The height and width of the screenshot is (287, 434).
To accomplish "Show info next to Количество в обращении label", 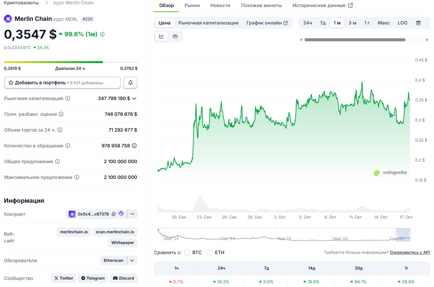I will (67, 146).
